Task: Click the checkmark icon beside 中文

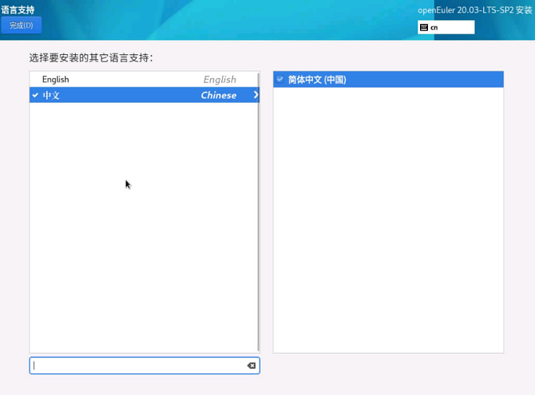Action: click(35, 95)
